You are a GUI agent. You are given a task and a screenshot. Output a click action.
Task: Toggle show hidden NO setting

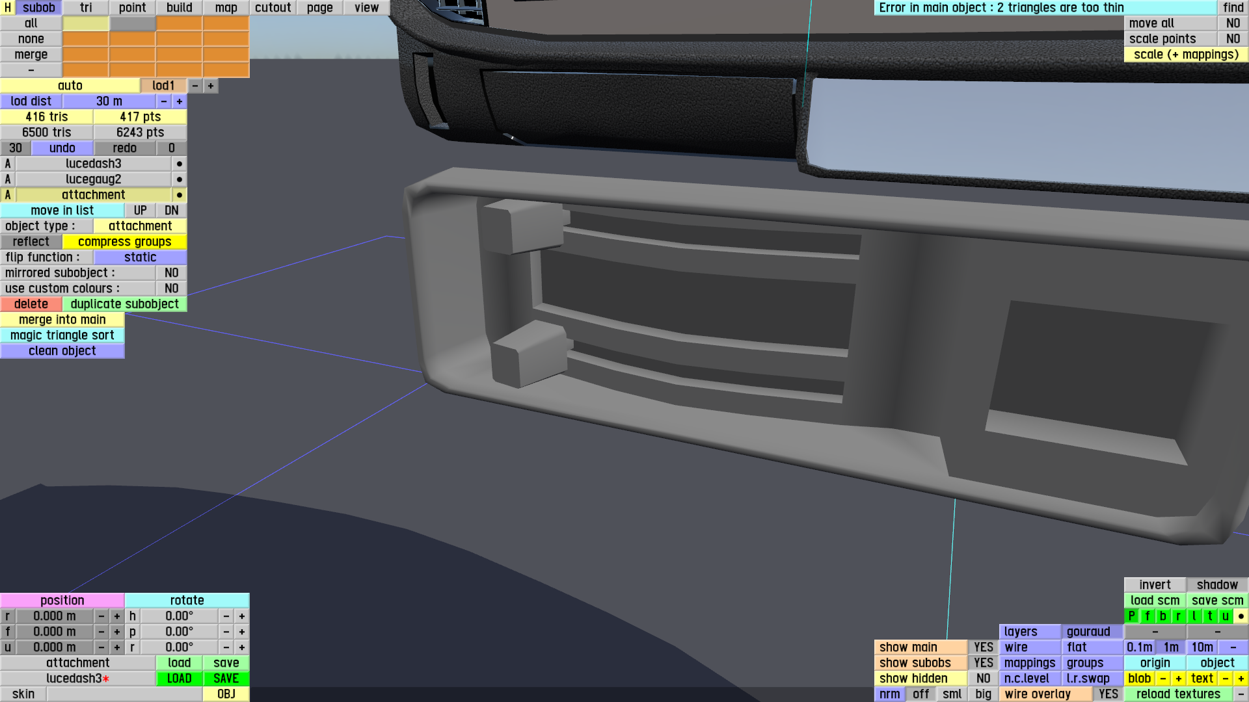pyautogui.click(x=983, y=679)
